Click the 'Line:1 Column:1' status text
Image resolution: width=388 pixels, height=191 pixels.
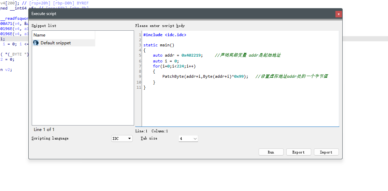coord(152,131)
